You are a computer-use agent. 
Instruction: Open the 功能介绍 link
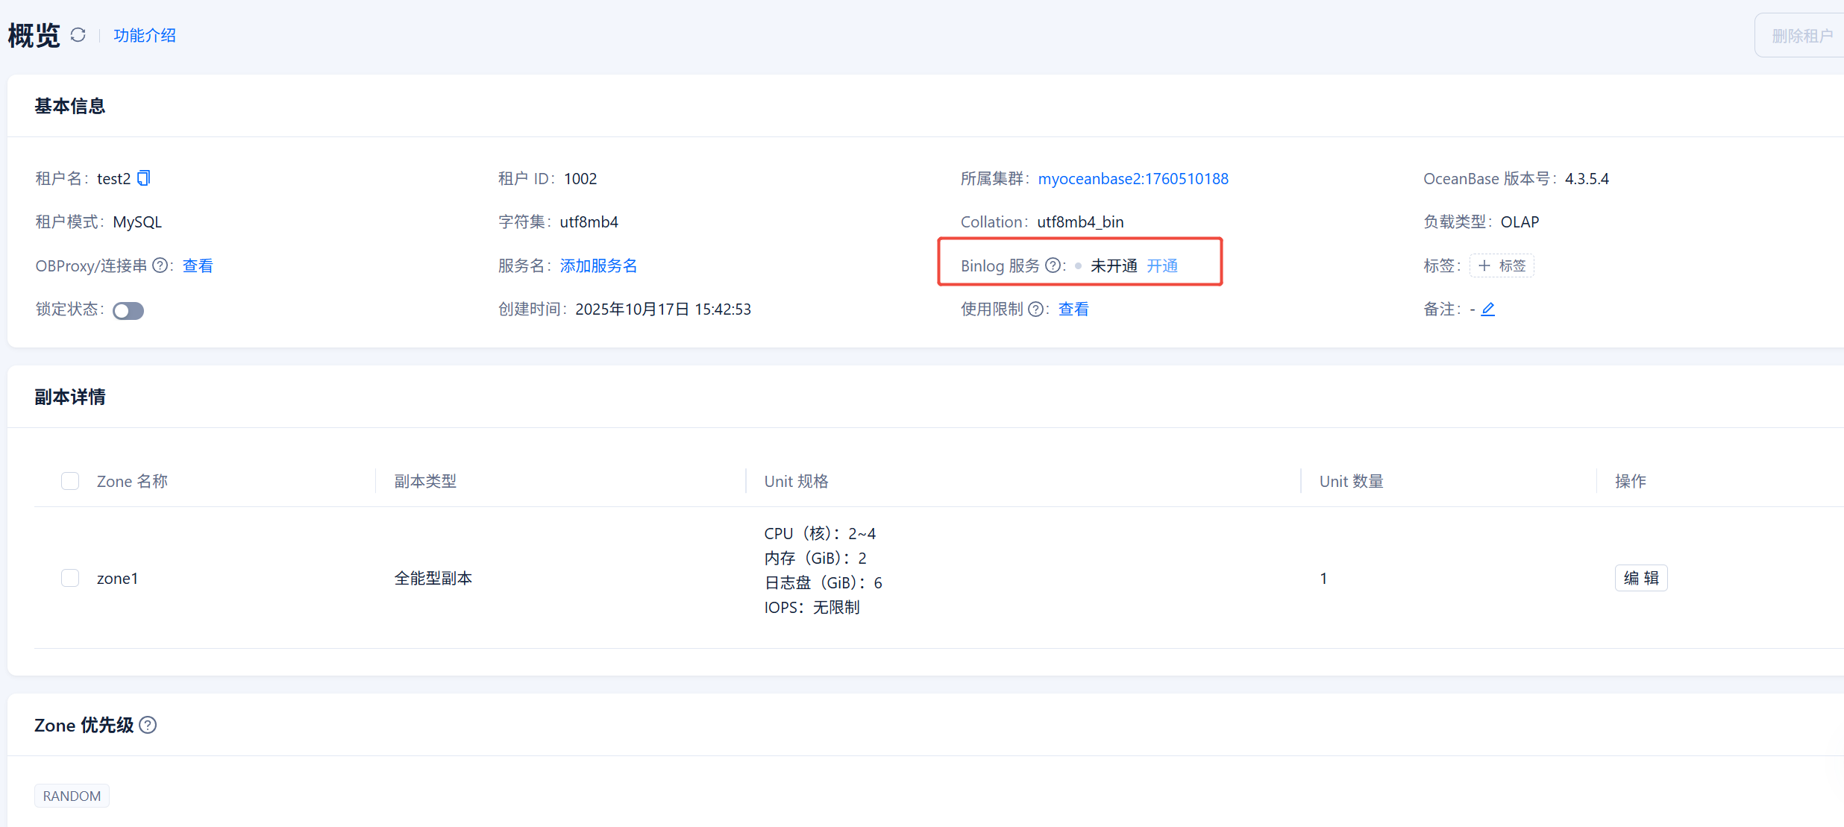(x=145, y=35)
